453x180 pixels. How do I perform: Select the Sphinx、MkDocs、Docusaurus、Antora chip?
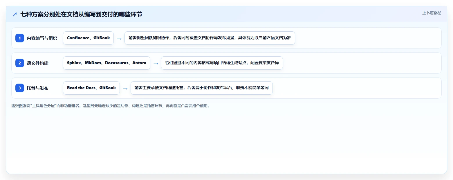point(107,63)
